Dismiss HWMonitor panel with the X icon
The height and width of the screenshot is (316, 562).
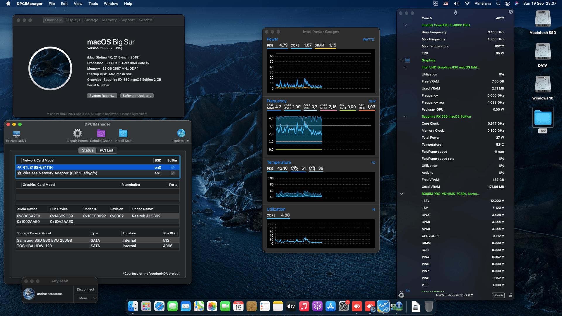click(x=511, y=12)
